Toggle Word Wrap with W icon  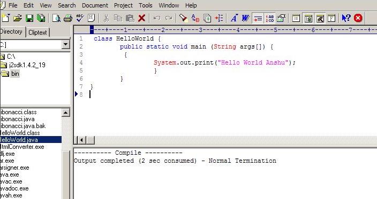(245, 18)
